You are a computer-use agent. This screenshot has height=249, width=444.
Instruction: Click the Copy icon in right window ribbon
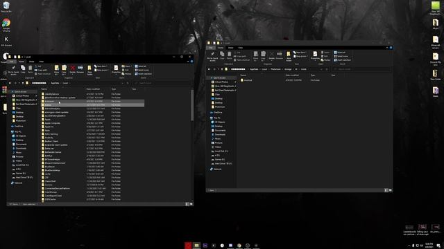(x=222, y=55)
